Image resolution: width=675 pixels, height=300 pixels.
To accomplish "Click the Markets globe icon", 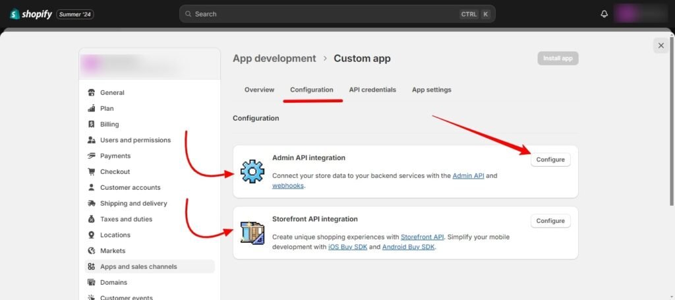I will (x=91, y=251).
